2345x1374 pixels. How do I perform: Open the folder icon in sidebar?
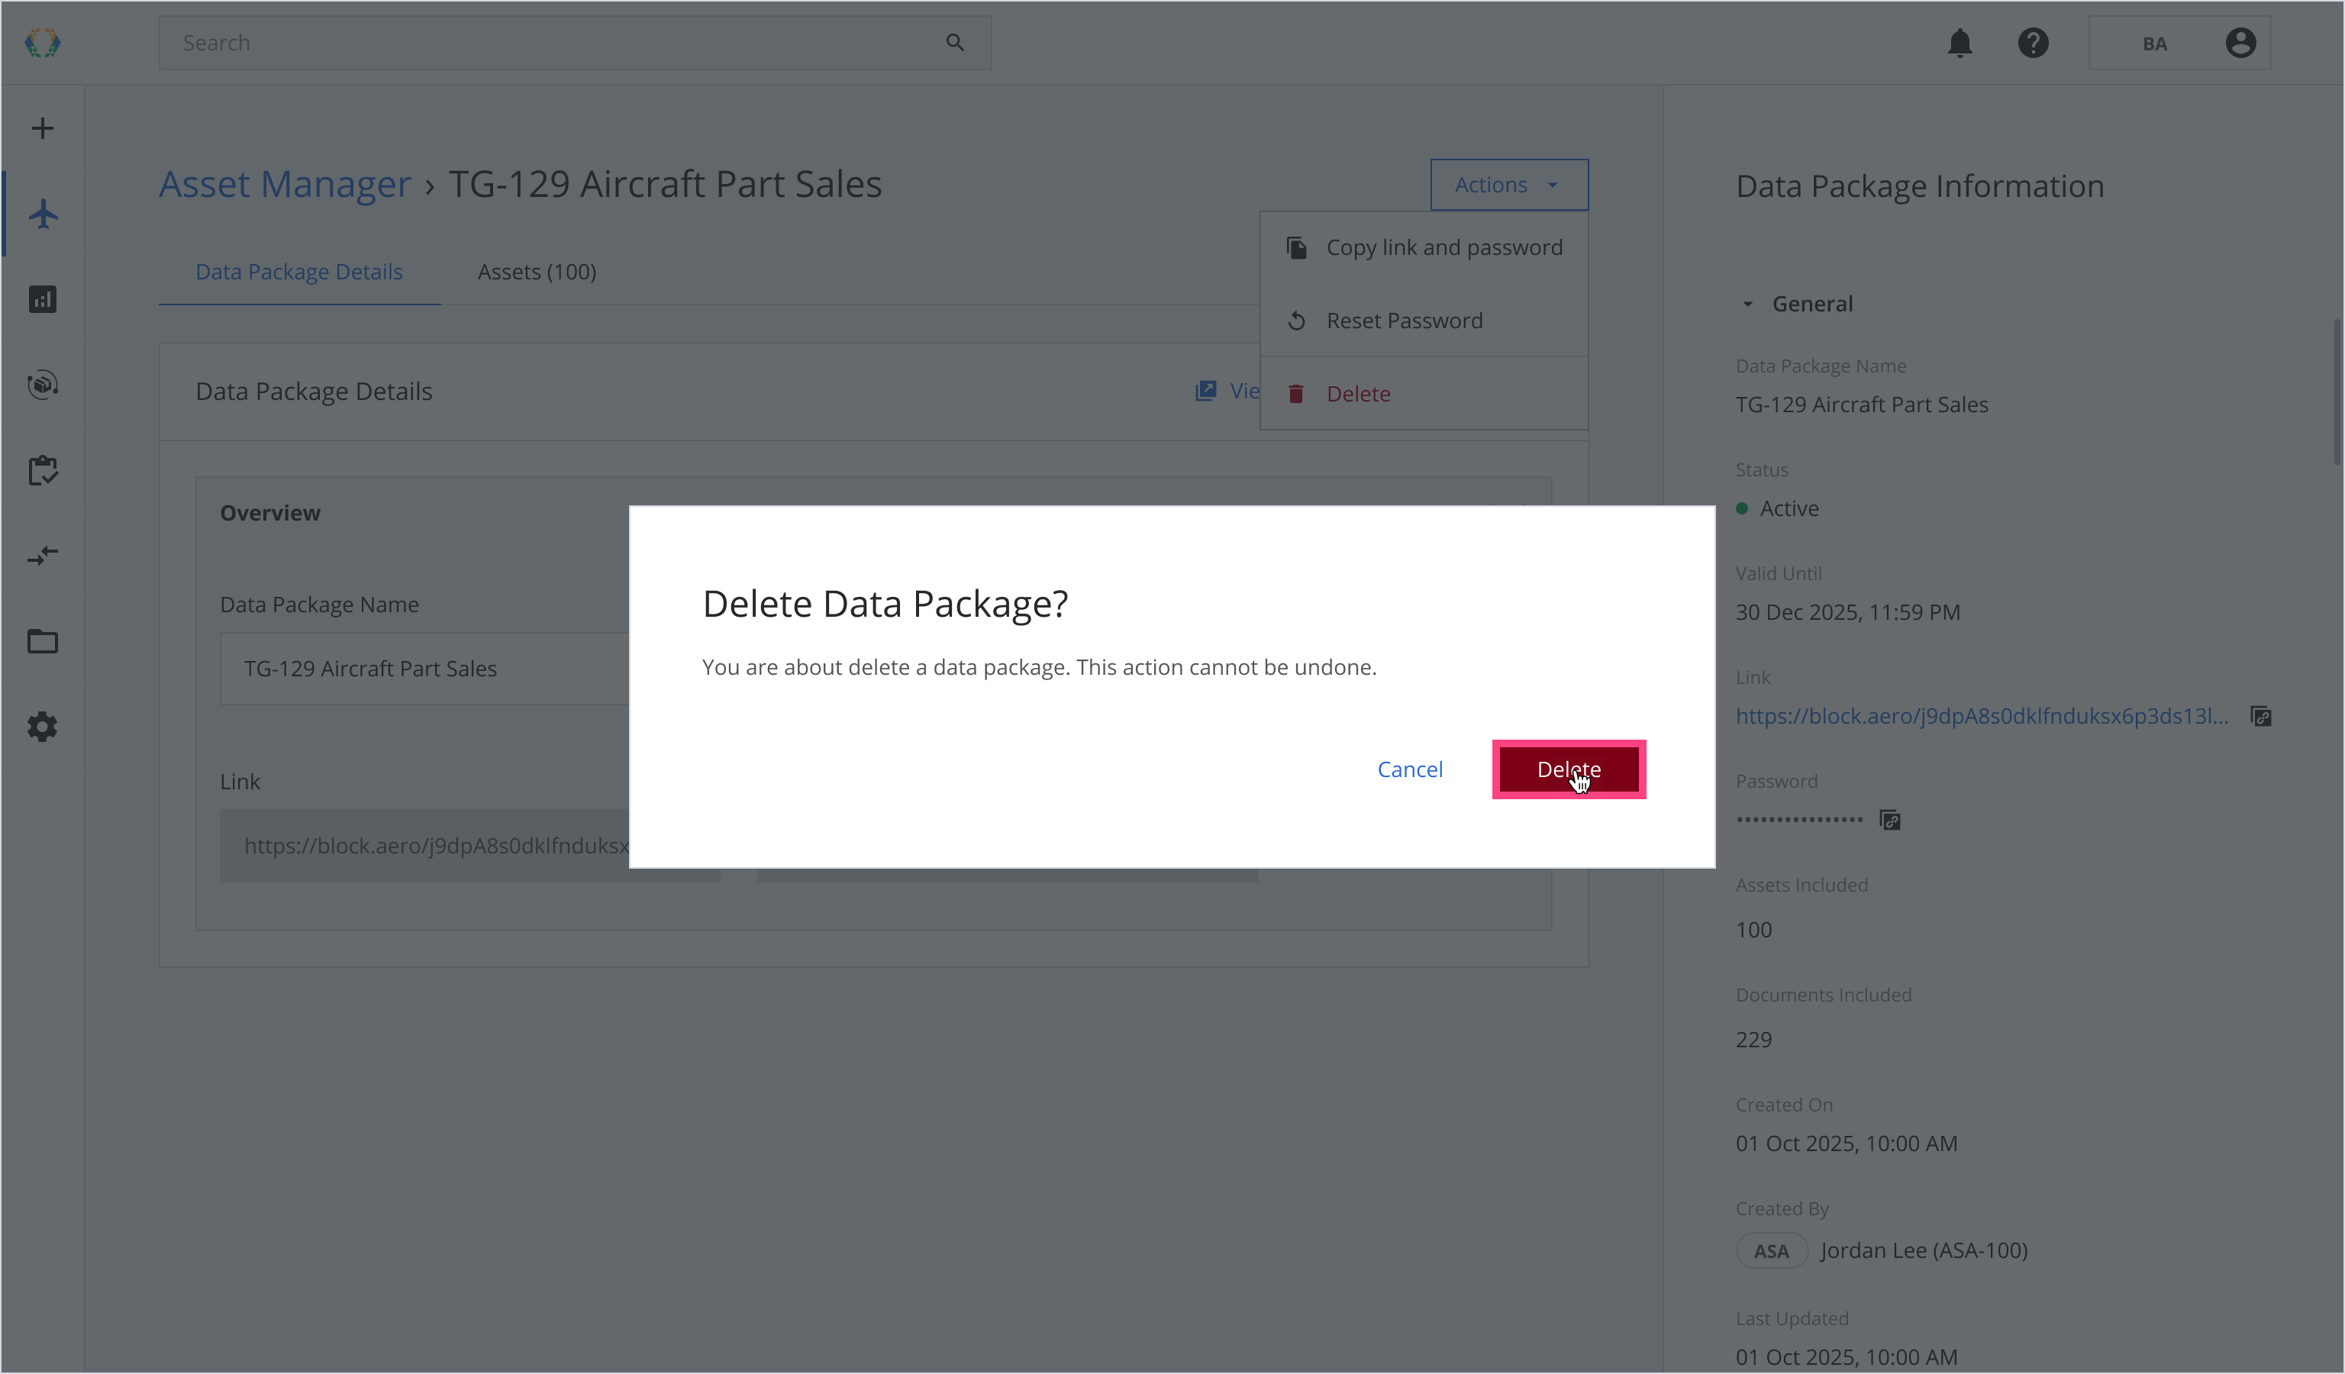point(43,642)
